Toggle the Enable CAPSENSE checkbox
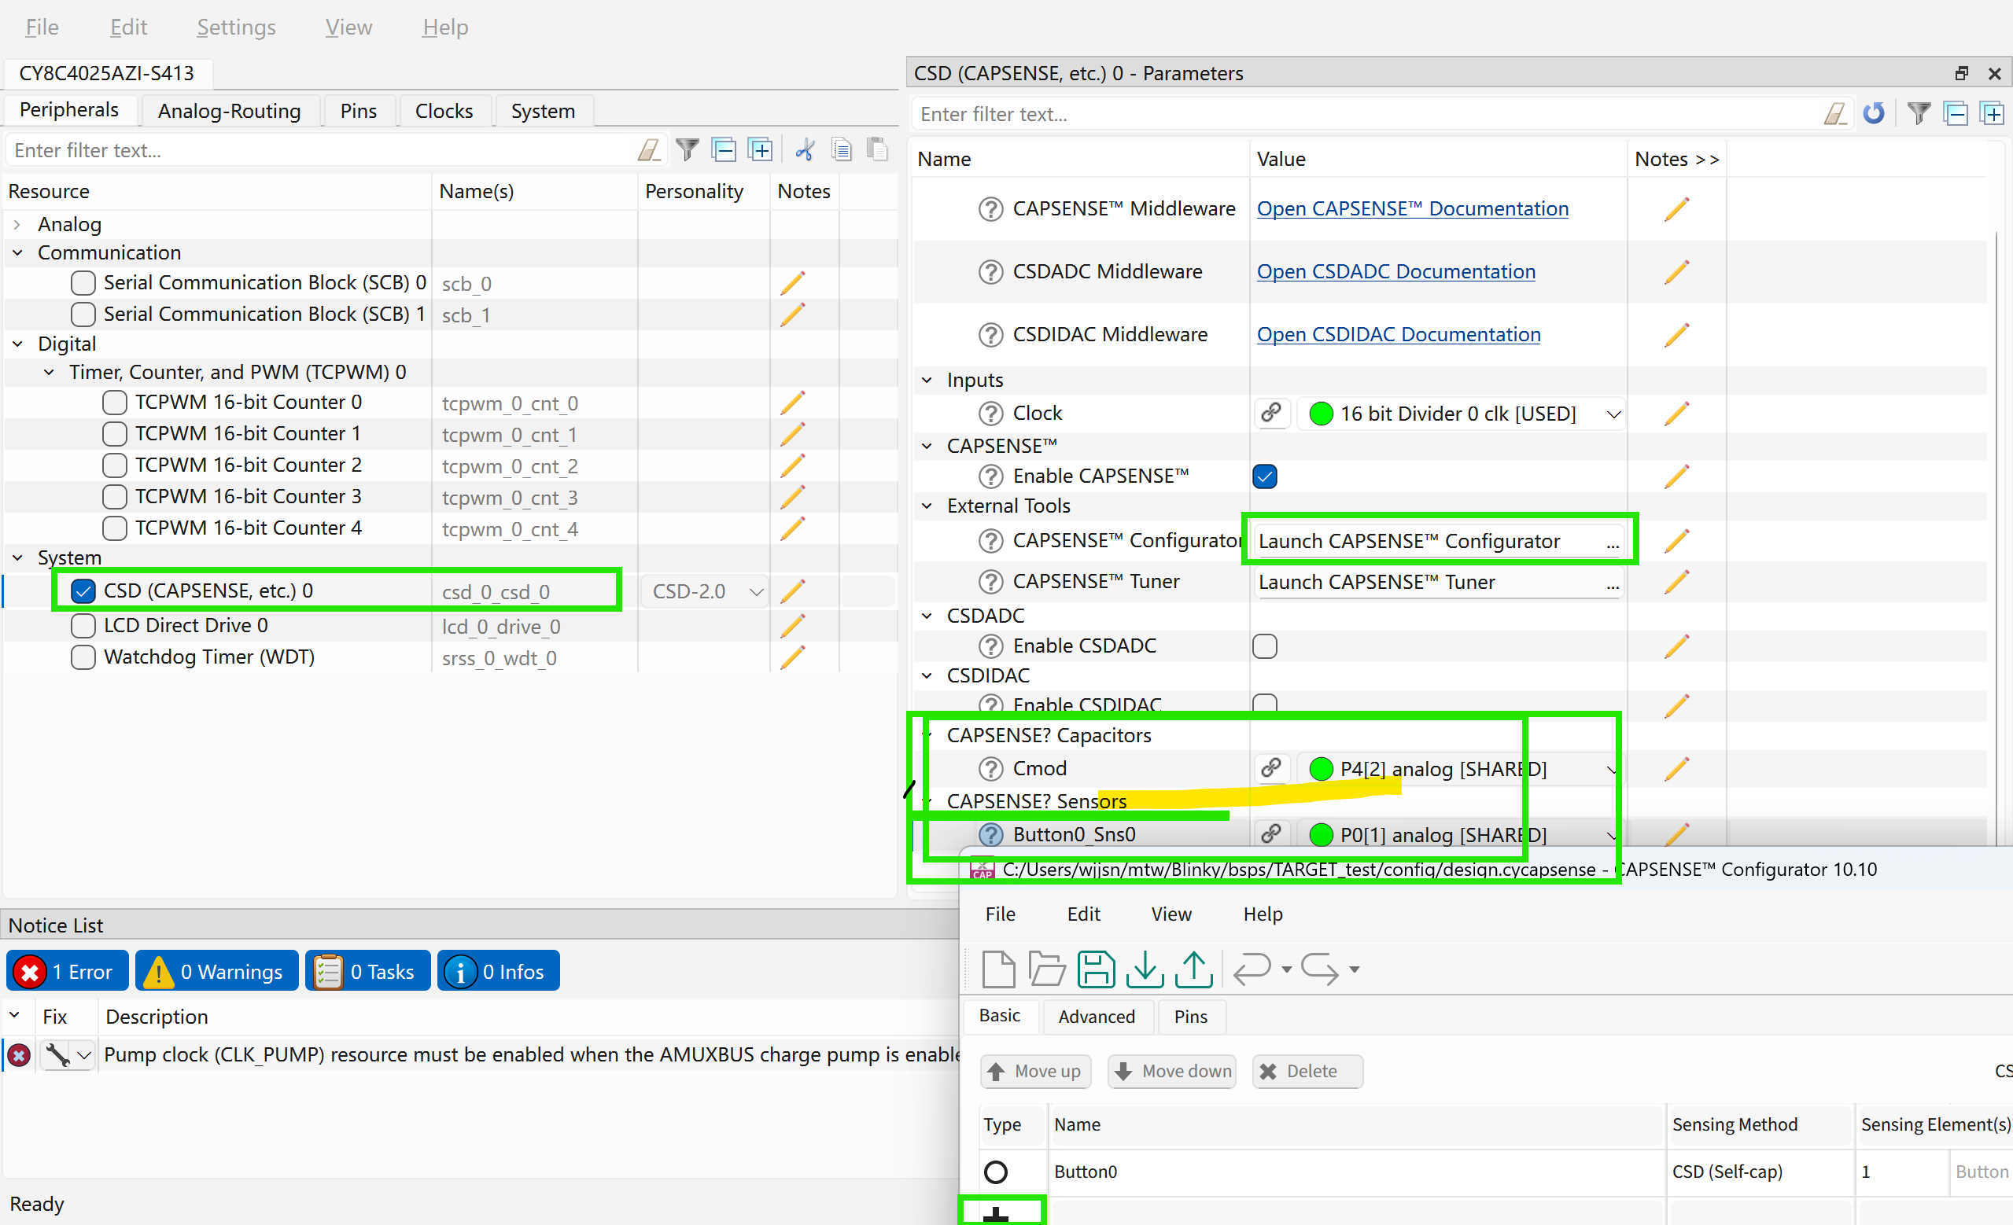This screenshot has width=2013, height=1225. [x=1265, y=476]
